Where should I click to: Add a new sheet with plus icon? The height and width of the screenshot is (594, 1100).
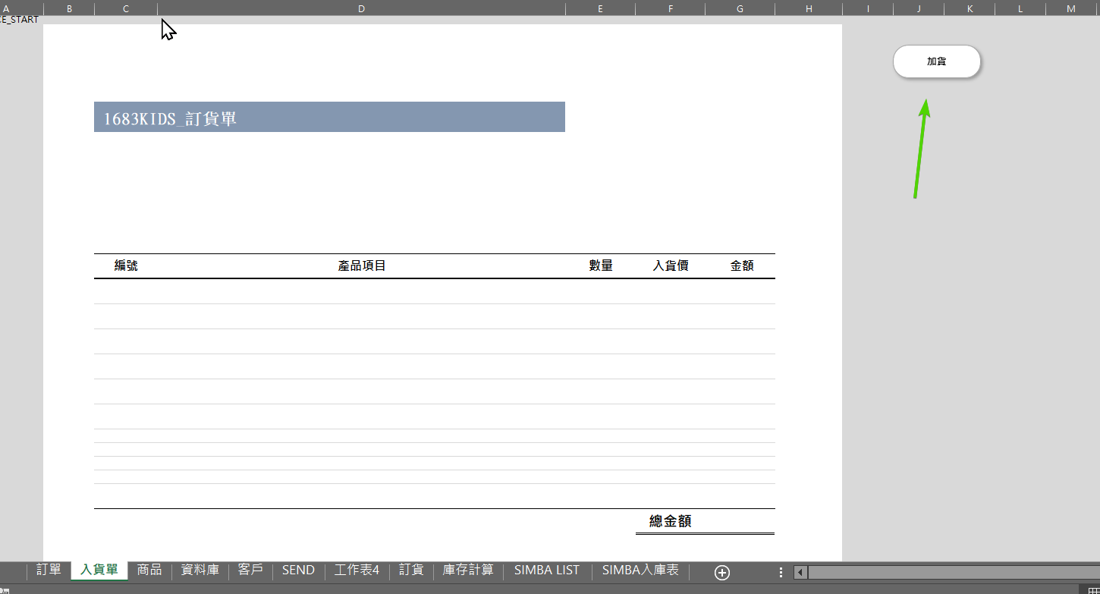(x=722, y=573)
